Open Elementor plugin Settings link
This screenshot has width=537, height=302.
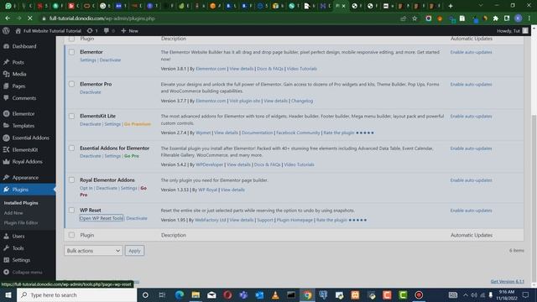coord(88,60)
